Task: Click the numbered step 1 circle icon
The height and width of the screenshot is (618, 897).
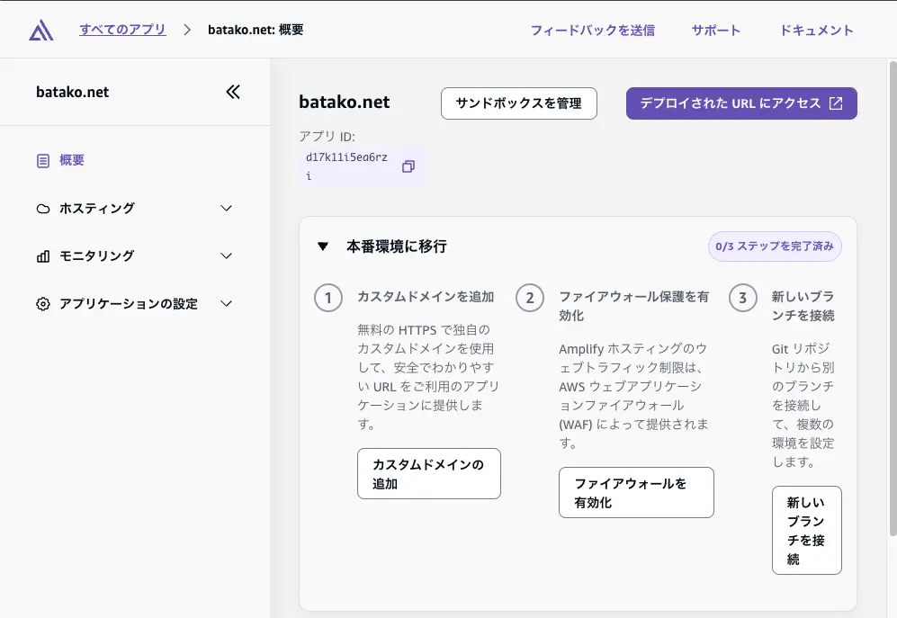Action: click(x=327, y=298)
